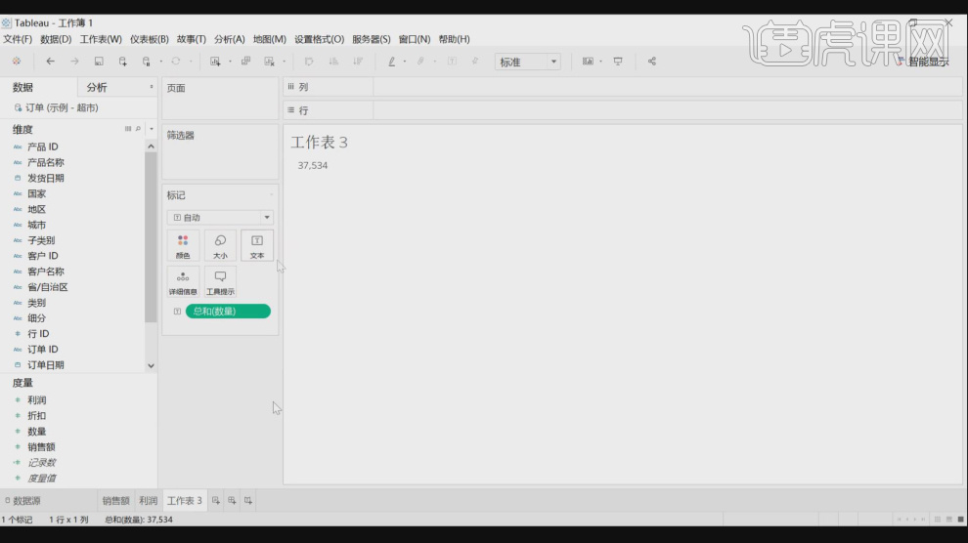Click the 37,534 value in the view
Viewport: 968px width, 543px height.
coord(312,165)
